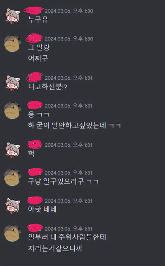Open the redacted username above '니코하신분!?'
The height and width of the screenshot is (266, 165).
tap(35, 77)
